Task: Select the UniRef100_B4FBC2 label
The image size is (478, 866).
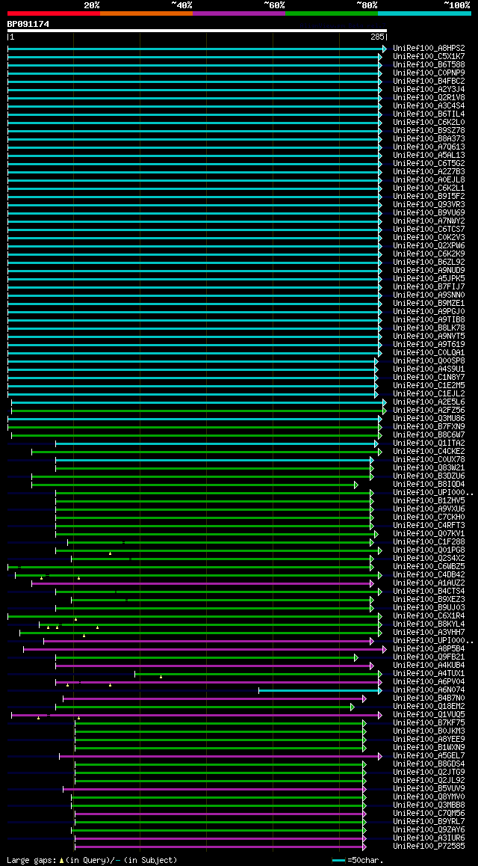Action: click(429, 82)
